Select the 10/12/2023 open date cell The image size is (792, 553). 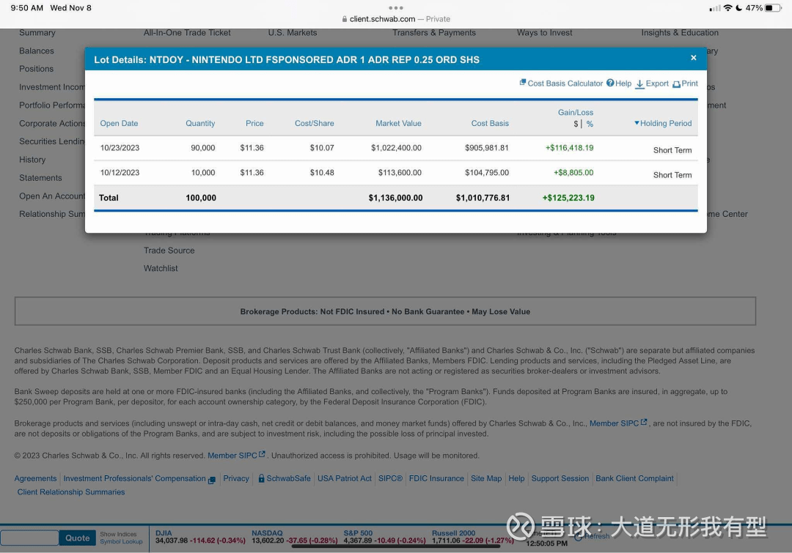tap(120, 173)
